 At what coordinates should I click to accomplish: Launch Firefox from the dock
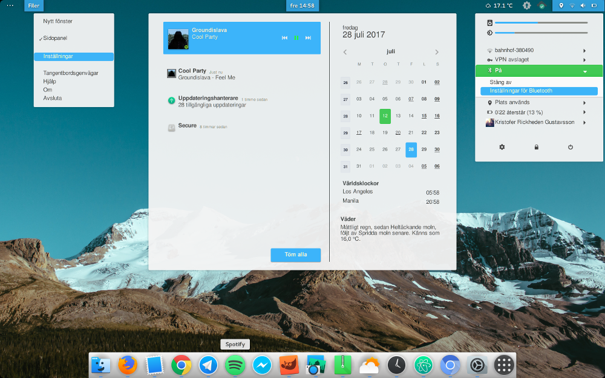tap(128, 365)
